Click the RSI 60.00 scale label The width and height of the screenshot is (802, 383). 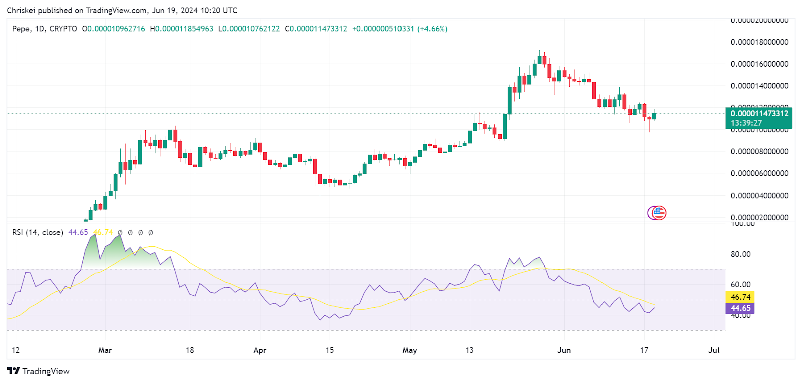click(x=741, y=285)
